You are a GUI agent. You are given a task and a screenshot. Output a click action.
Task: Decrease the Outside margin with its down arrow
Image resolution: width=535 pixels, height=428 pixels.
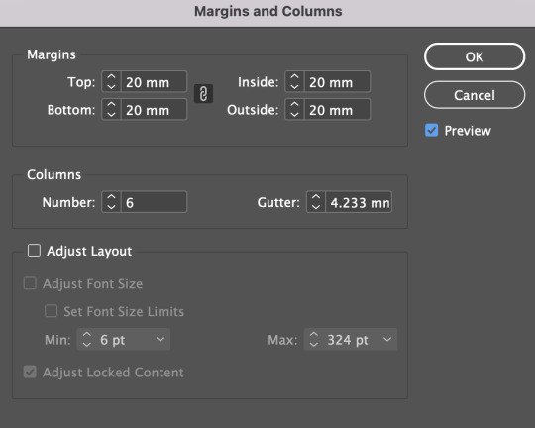294,115
